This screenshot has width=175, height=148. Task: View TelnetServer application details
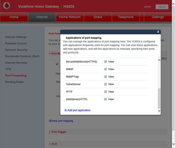click(111, 84)
